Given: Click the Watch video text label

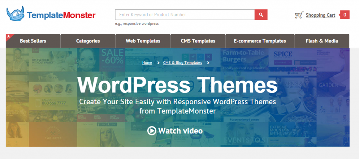Looking at the screenshot, I should tap(181, 131).
